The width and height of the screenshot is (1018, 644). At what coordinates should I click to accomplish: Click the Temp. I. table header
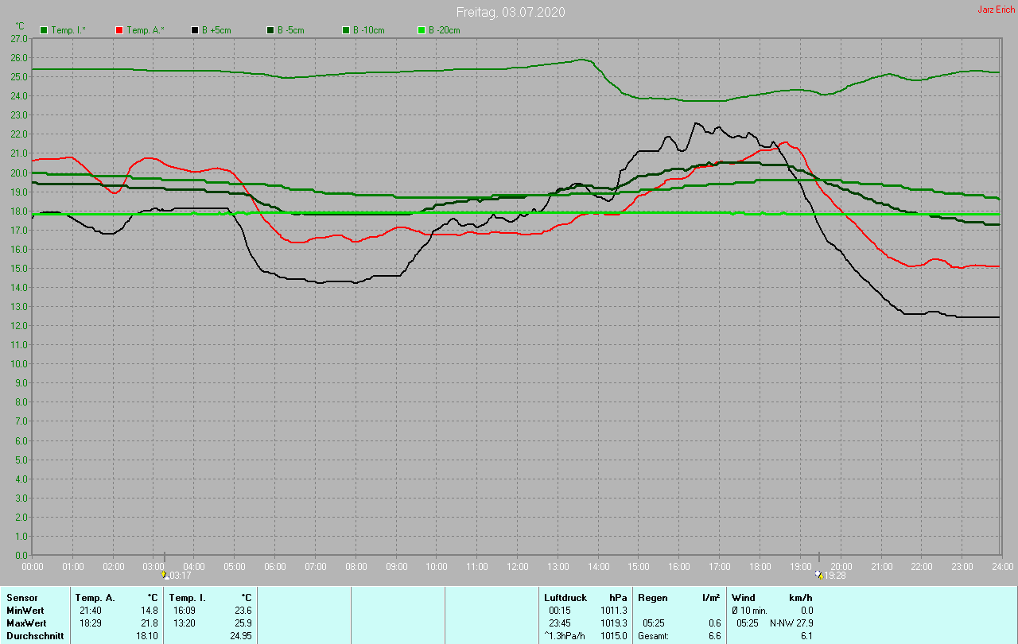[x=187, y=597]
